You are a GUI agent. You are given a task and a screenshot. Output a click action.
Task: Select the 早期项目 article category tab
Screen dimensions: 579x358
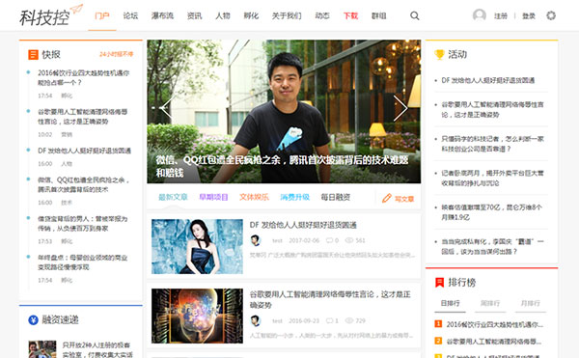click(213, 197)
